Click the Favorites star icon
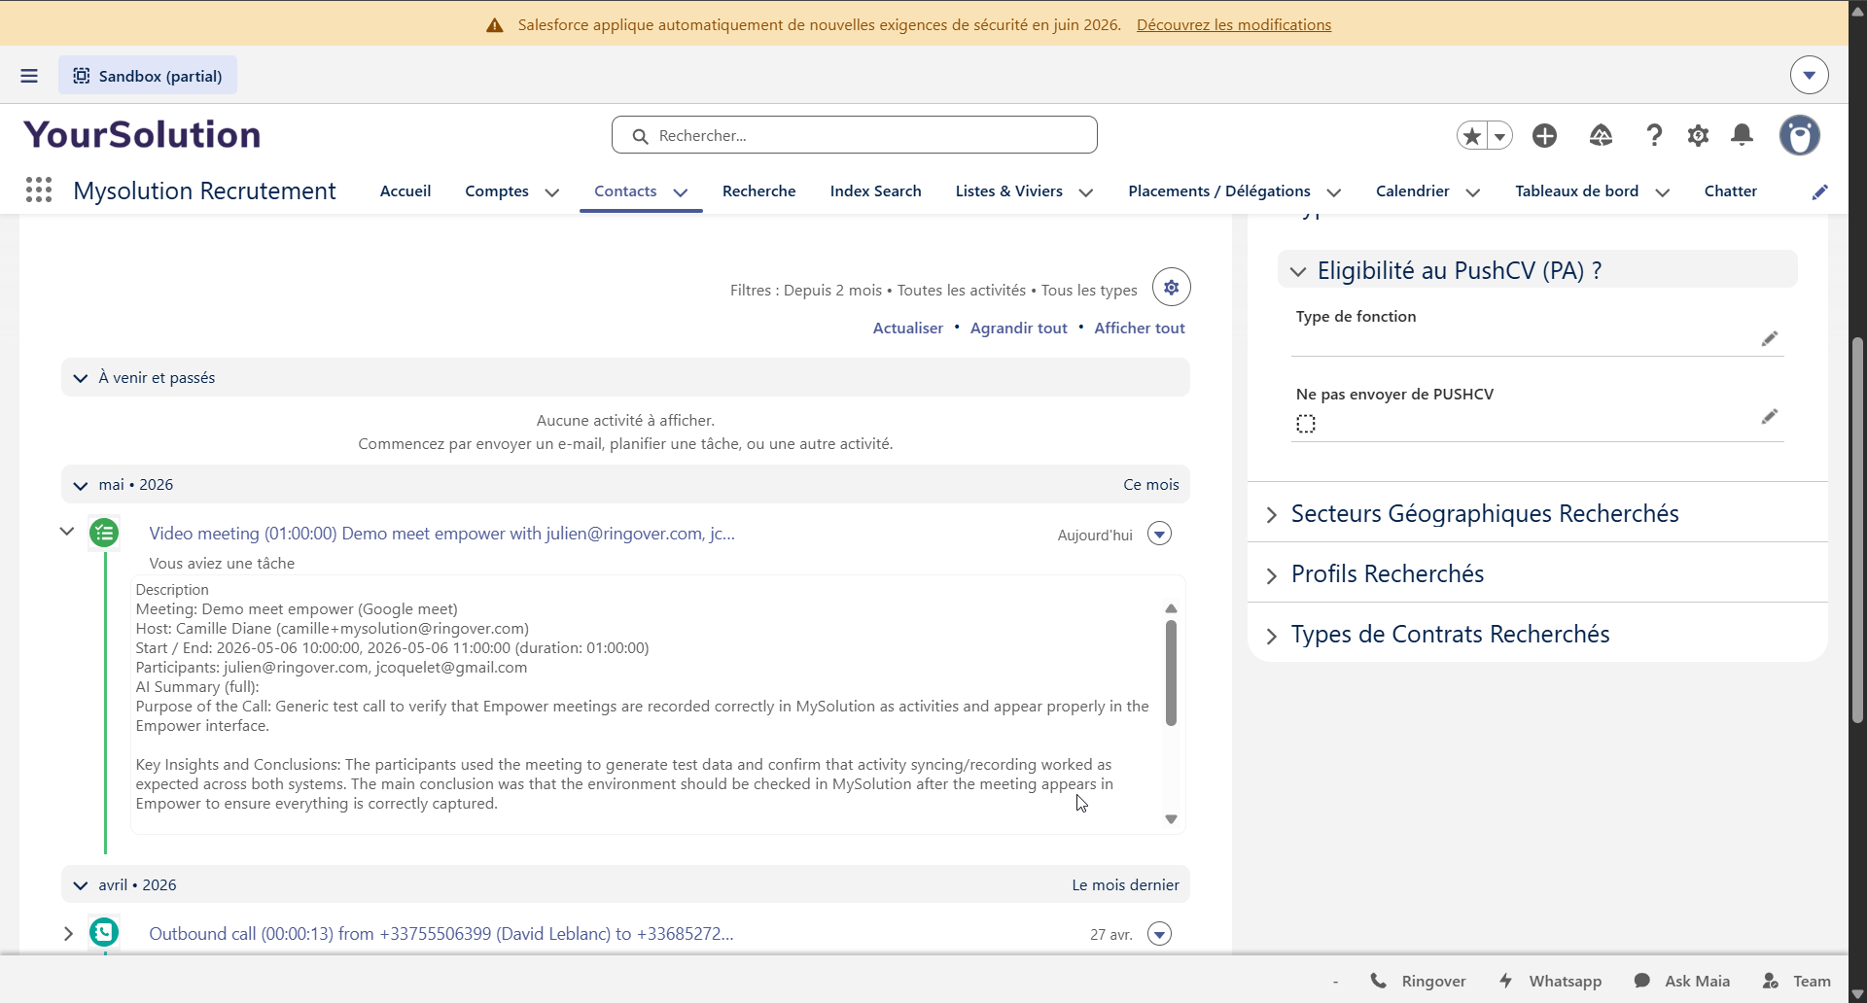1867x1003 pixels. (1472, 136)
